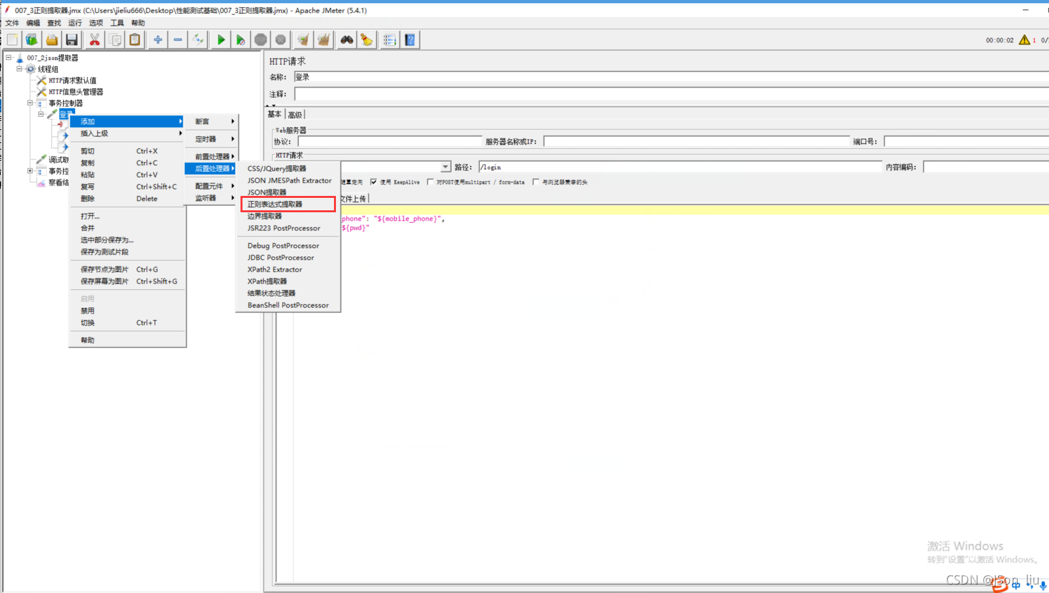
Task: Click the Copy toolbar icon
Action: (x=115, y=40)
